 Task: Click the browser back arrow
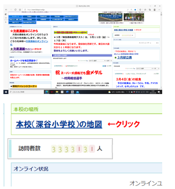coord(6,10)
